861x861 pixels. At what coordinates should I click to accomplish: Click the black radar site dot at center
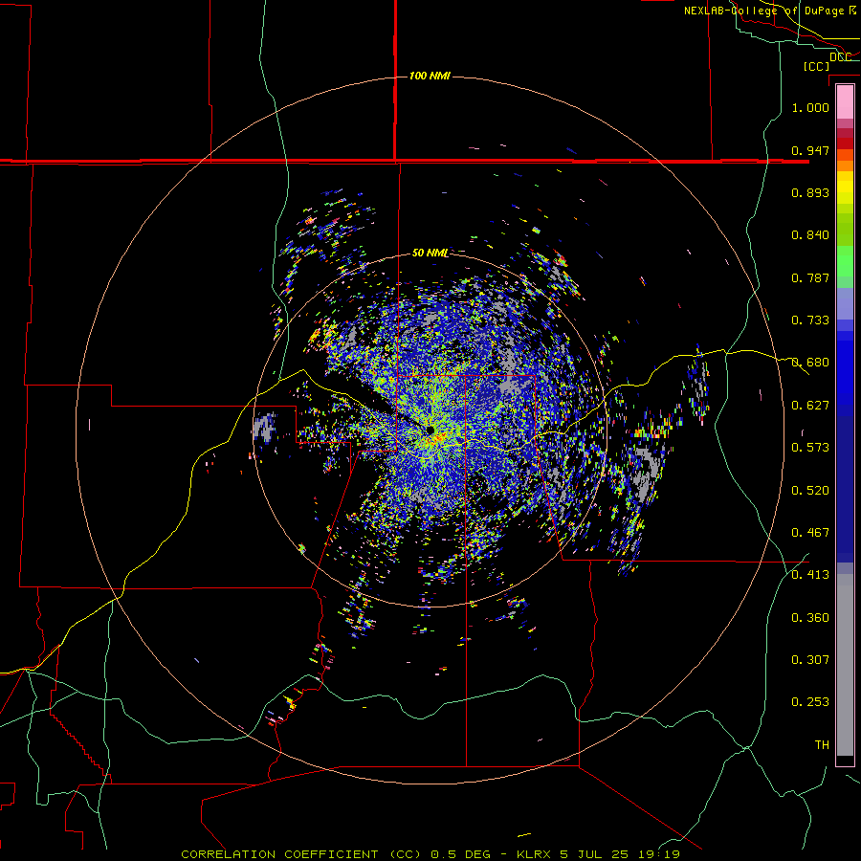point(430,430)
